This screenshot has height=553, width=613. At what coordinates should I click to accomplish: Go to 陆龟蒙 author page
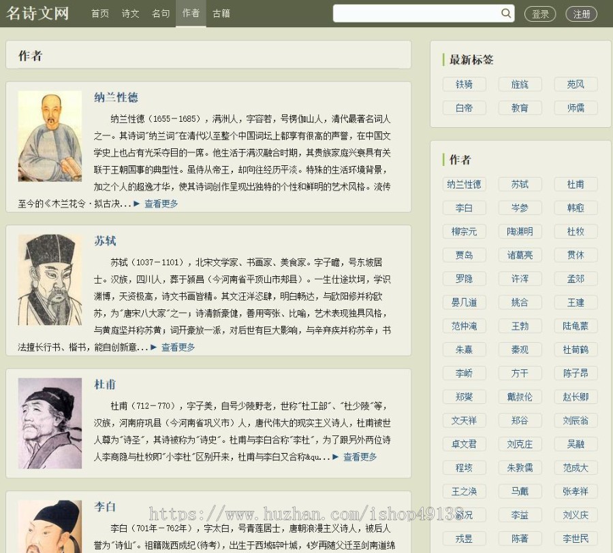point(576,326)
